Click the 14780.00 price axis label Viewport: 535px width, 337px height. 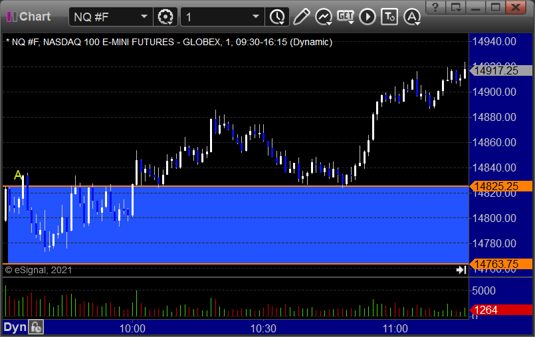coord(494,243)
